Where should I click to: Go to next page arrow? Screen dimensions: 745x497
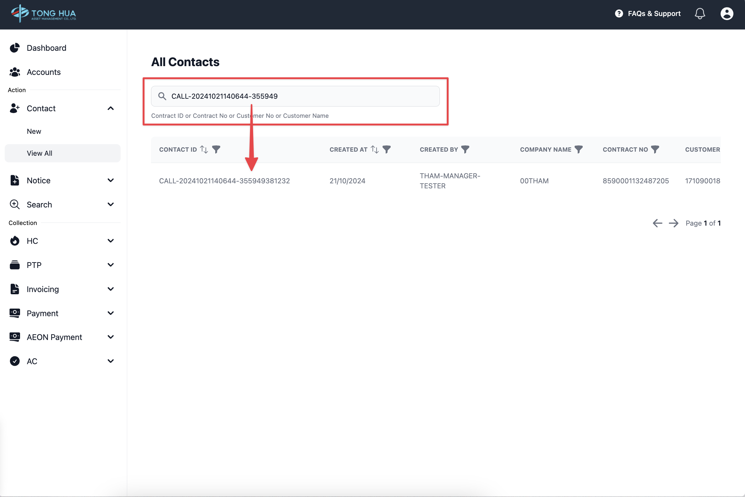pos(673,223)
